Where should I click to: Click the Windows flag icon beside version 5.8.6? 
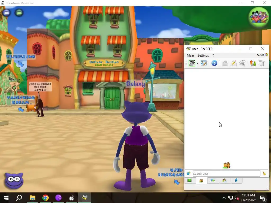(x=267, y=55)
